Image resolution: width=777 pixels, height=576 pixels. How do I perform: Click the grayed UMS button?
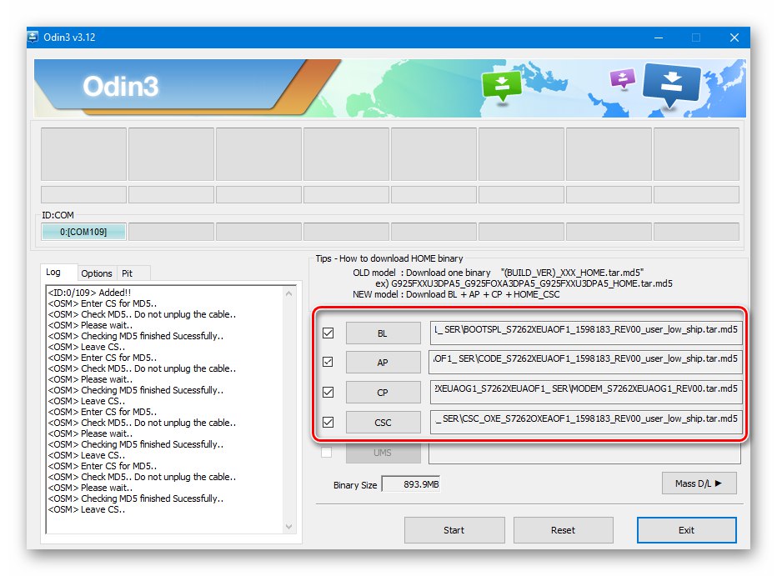[x=383, y=453]
